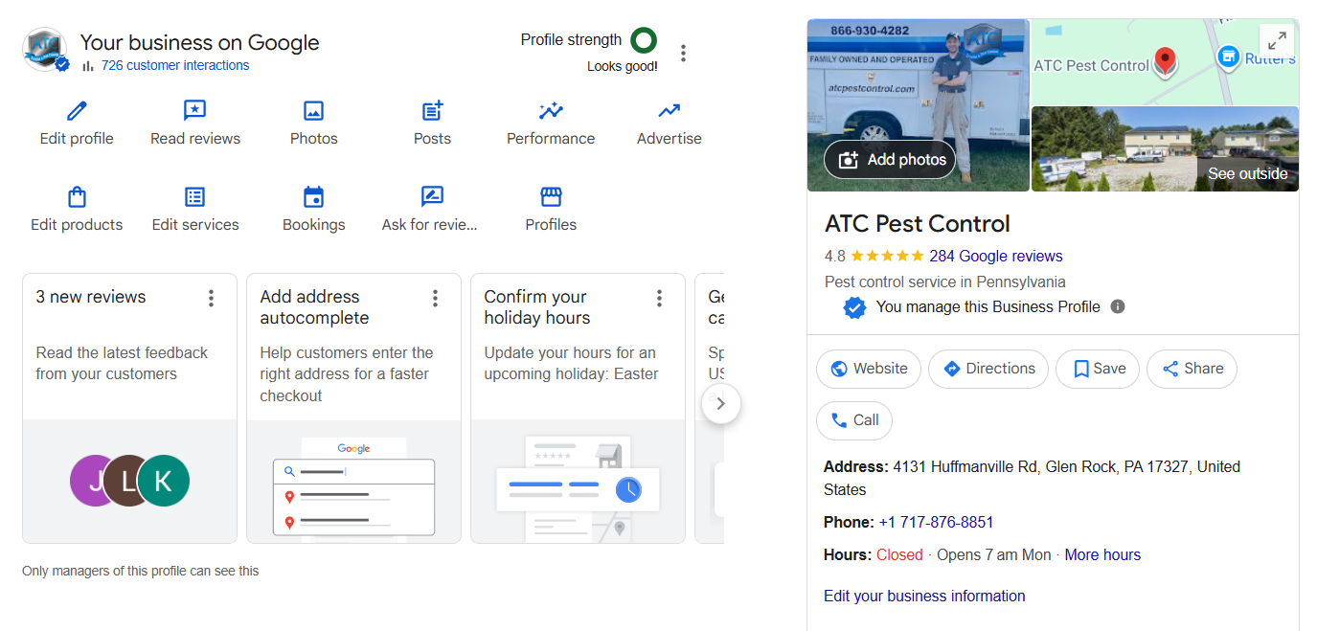Viewport: 1317px width, 631px height.
Task: Open the Add address autocomplete card
Action: (353, 409)
